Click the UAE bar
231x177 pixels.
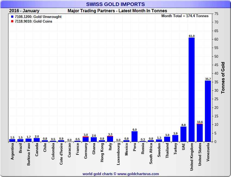point(183,134)
